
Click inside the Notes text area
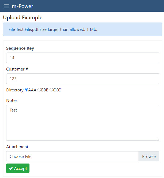click(83, 123)
